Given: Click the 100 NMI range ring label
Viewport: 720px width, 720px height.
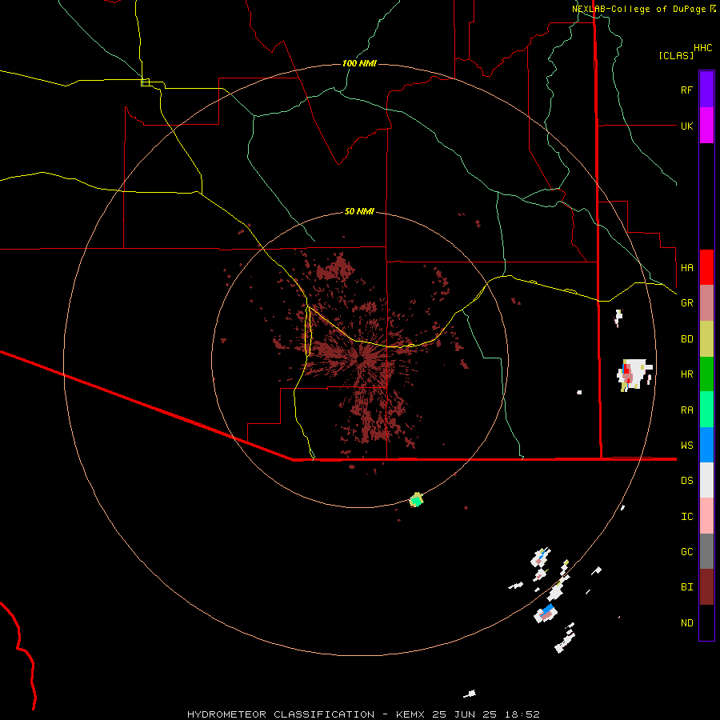Looking at the screenshot, I should click(x=359, y=63).
